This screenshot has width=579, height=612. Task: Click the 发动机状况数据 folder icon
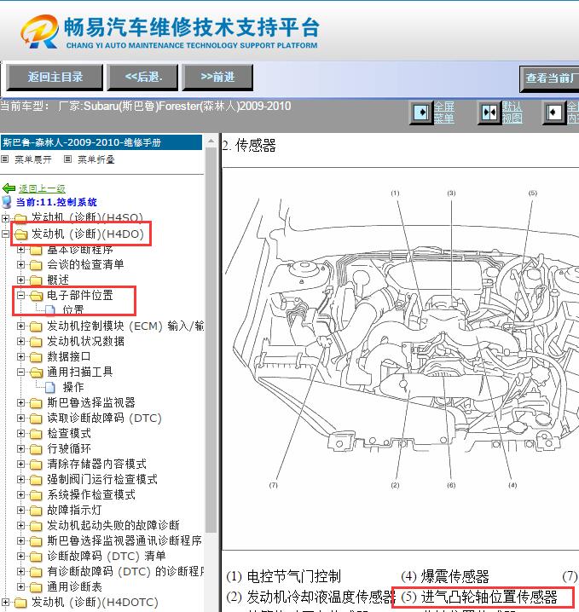click(37, 342)
